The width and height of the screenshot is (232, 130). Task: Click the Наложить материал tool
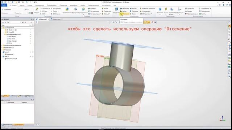[148, 9]
